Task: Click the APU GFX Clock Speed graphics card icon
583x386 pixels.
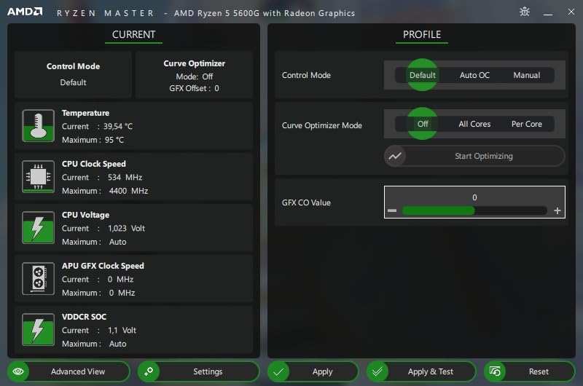Action: (x=38, y=278)
